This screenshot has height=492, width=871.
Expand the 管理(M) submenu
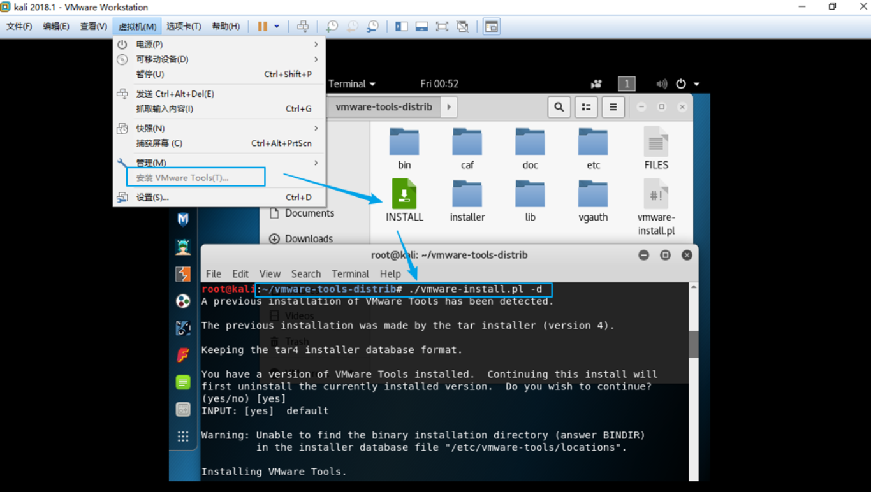coord(219,163)
